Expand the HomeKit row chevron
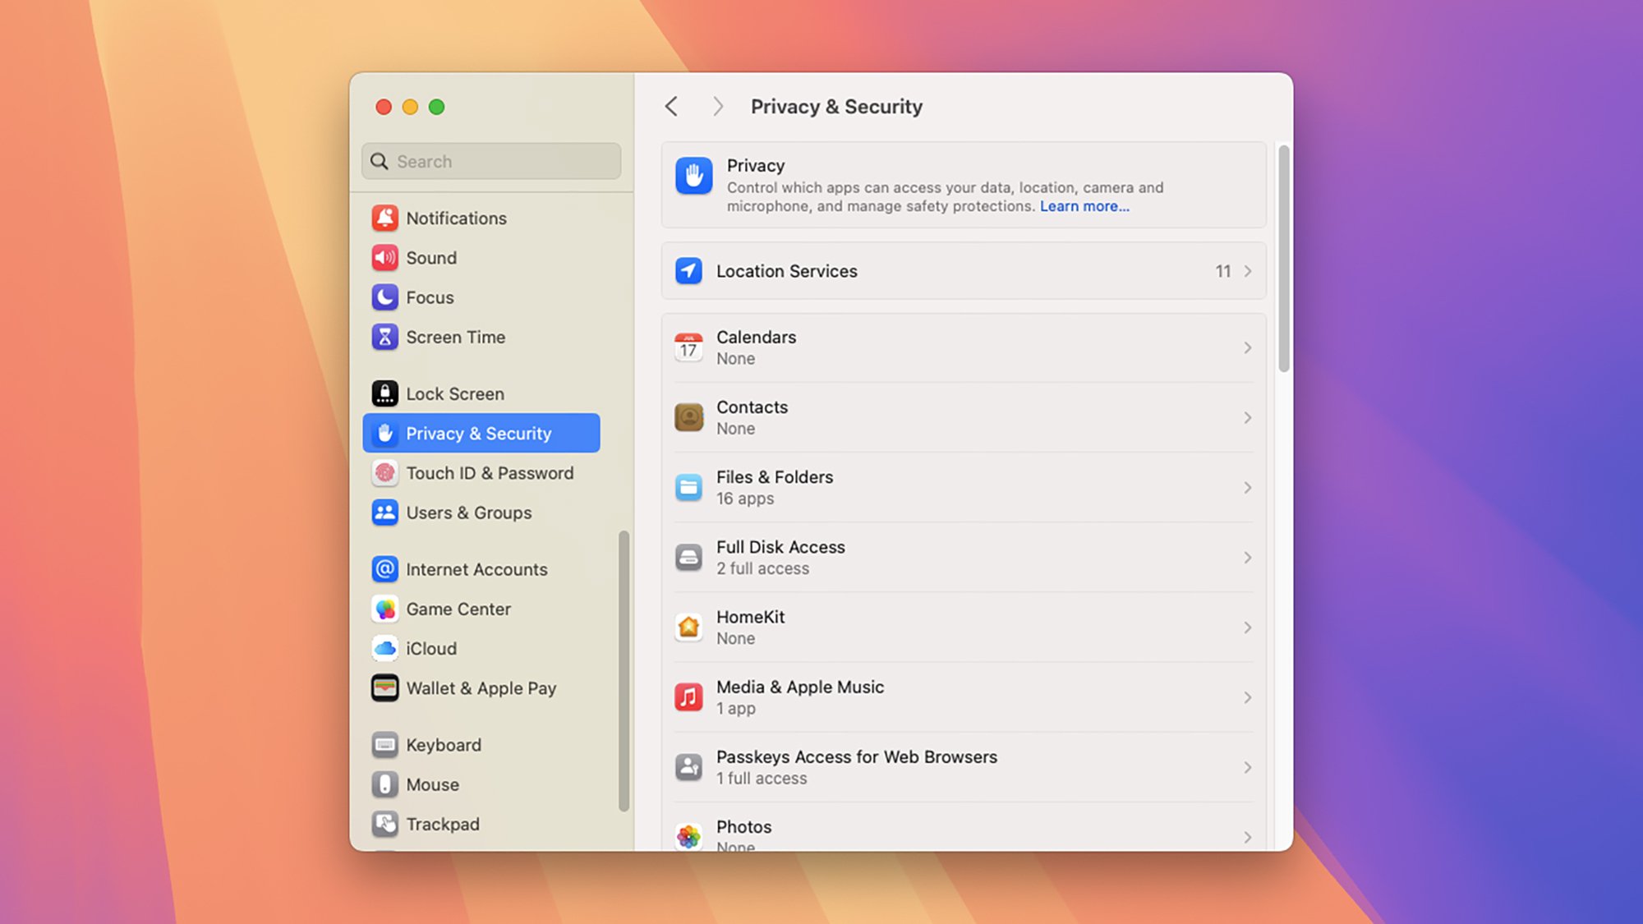The width and height of the screenshot is (1643, 924). [x=1248, y=627]
